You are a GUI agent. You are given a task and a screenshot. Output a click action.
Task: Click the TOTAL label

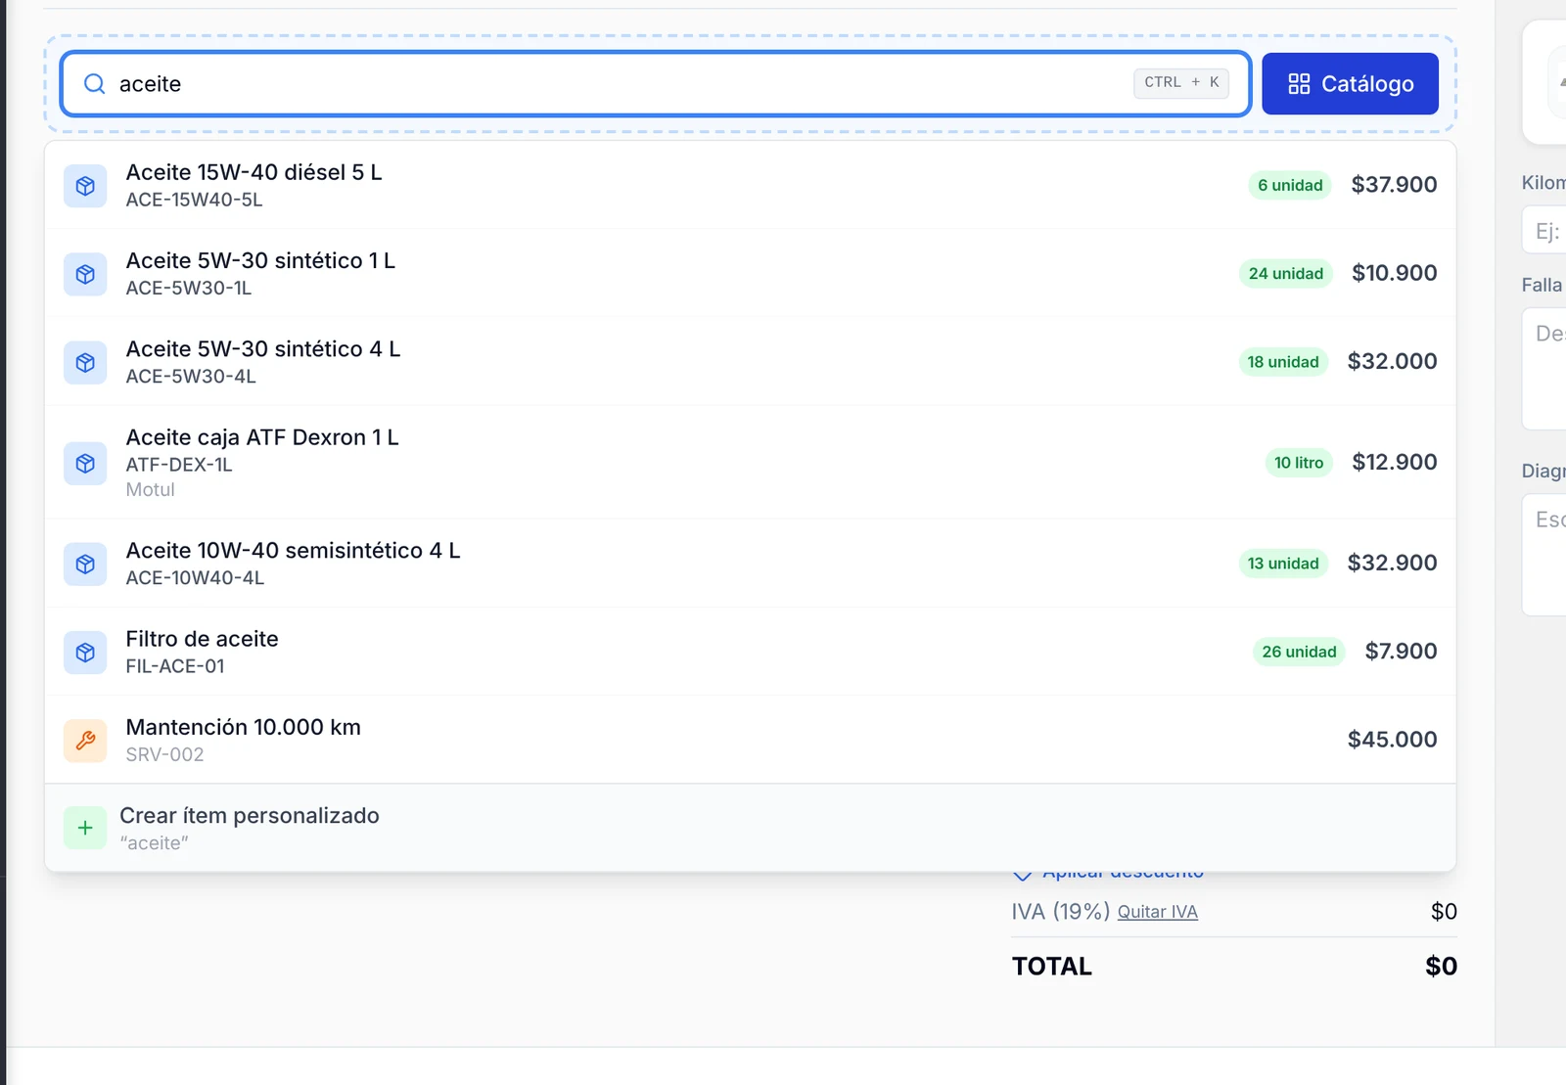pos(1052,967)
